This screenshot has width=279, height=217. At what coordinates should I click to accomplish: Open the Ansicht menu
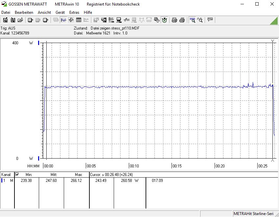44,12
